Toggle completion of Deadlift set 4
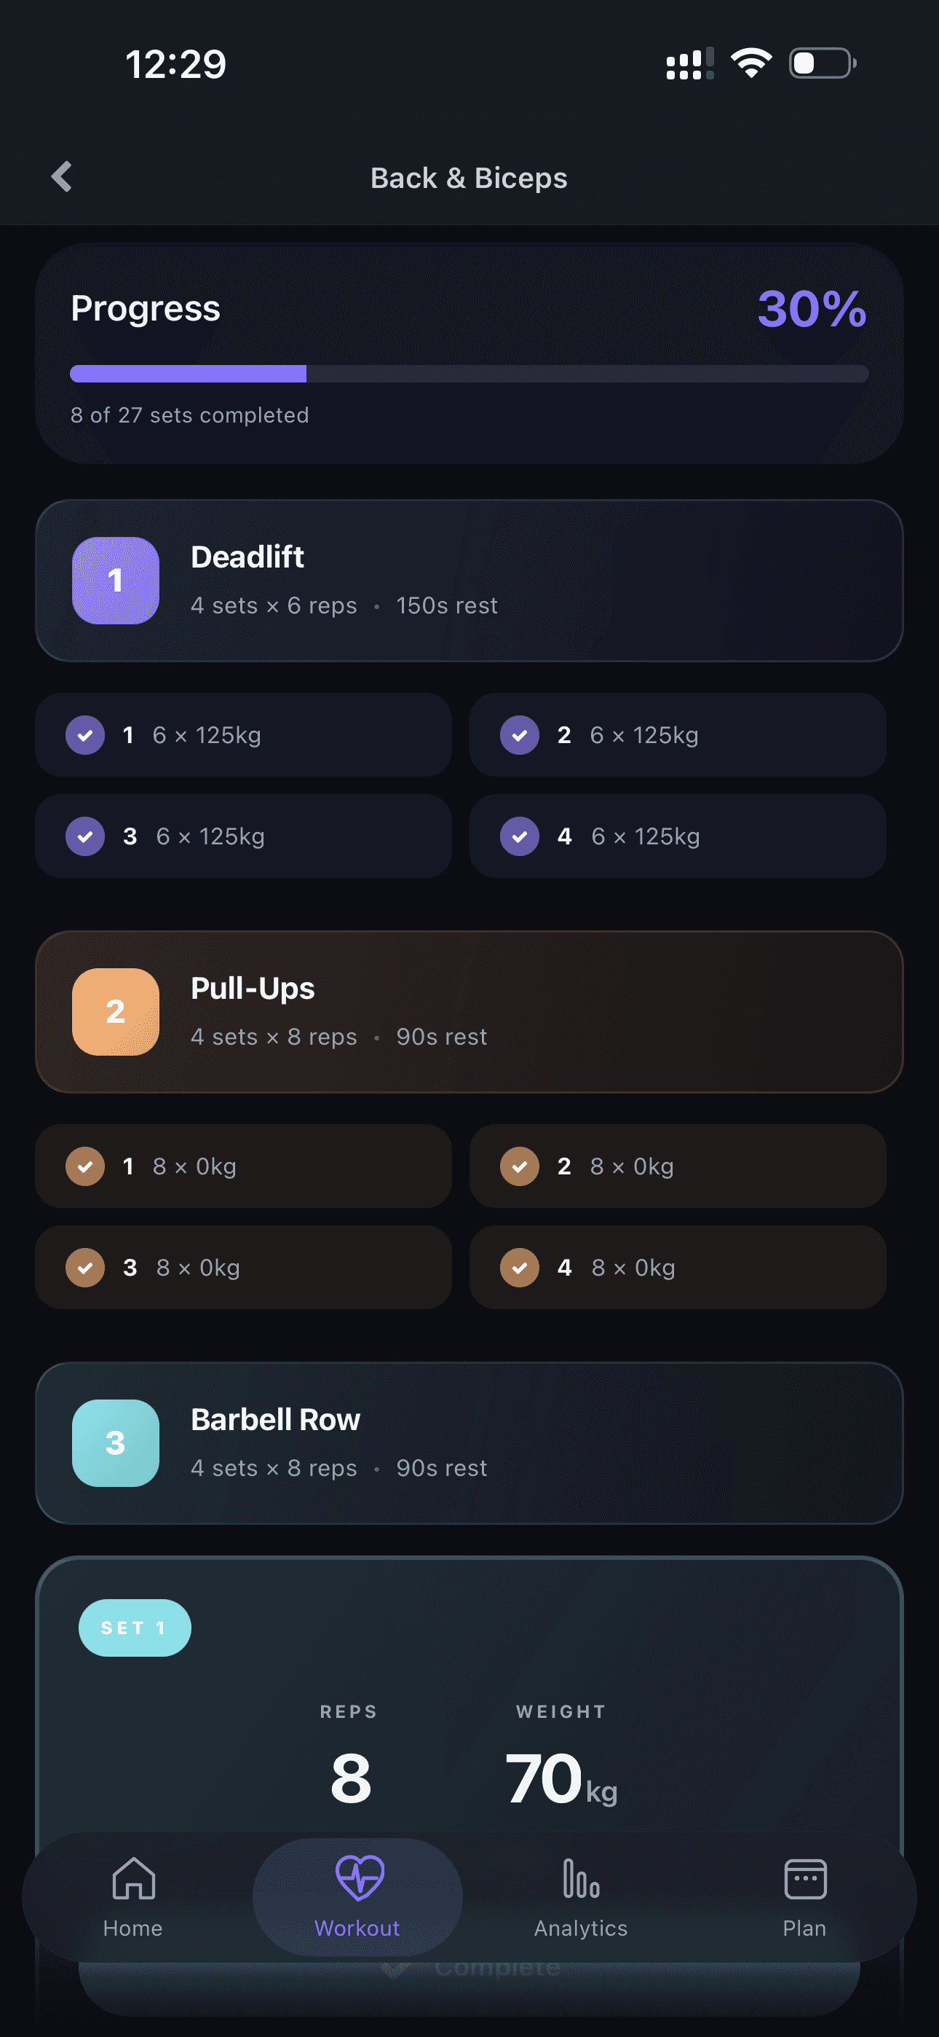The width and height of the screenshot is (939, 2037). [x=519, y=836]
